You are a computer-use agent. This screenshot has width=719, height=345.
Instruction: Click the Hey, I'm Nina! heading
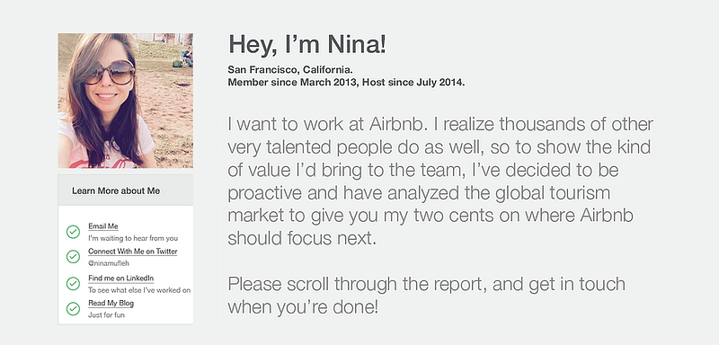click(x=307, y=45)
